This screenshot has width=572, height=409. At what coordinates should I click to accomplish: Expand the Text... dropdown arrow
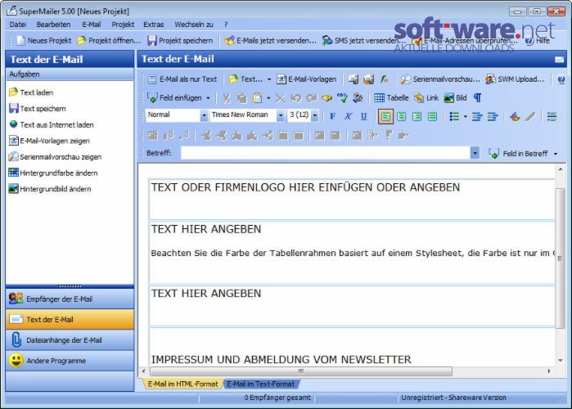[x=269, y=79]
